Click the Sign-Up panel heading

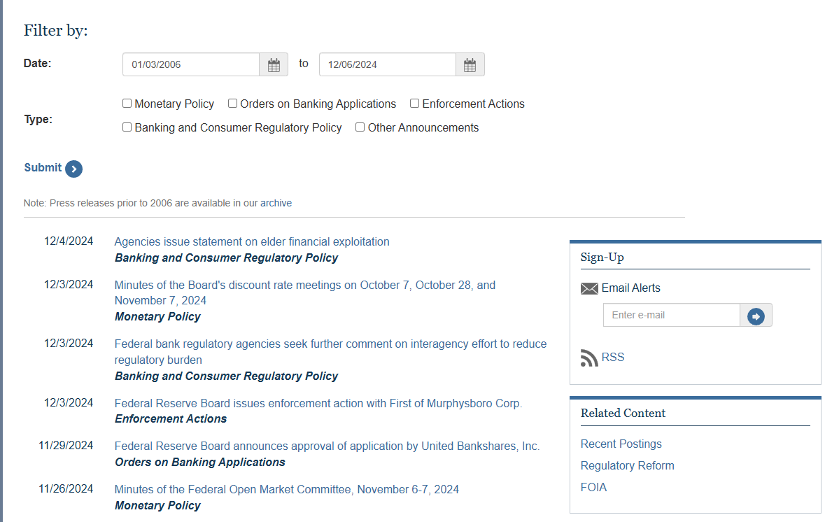[602, 258]
